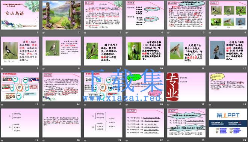
Task: Open slide 17 with red 专业 banner
Action: (186, 87)
